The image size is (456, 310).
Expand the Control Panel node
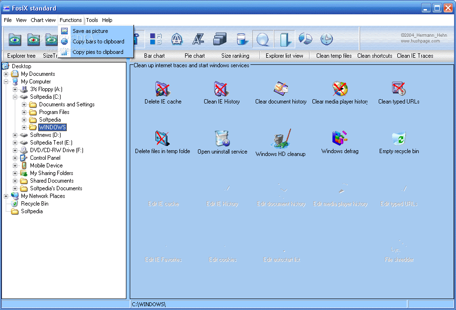pos(15,158)
